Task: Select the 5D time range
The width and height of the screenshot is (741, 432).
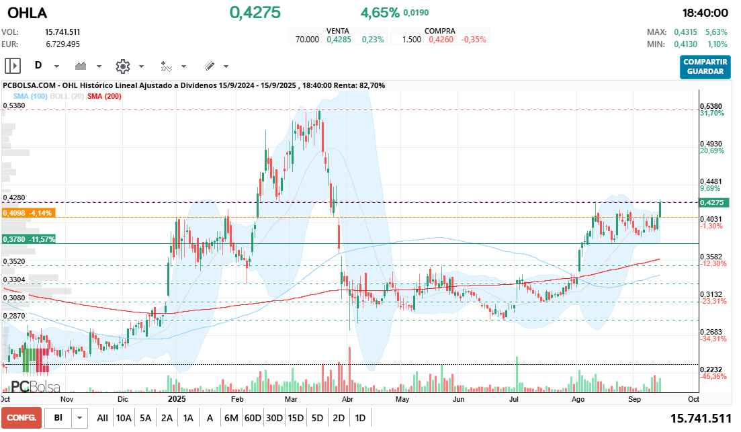Action: coord(317,419)
